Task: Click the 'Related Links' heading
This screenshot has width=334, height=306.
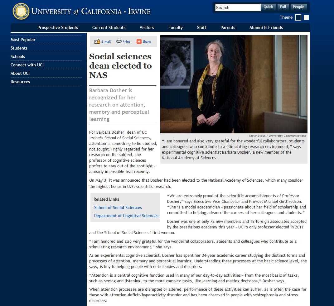Action: pos(106,199)
